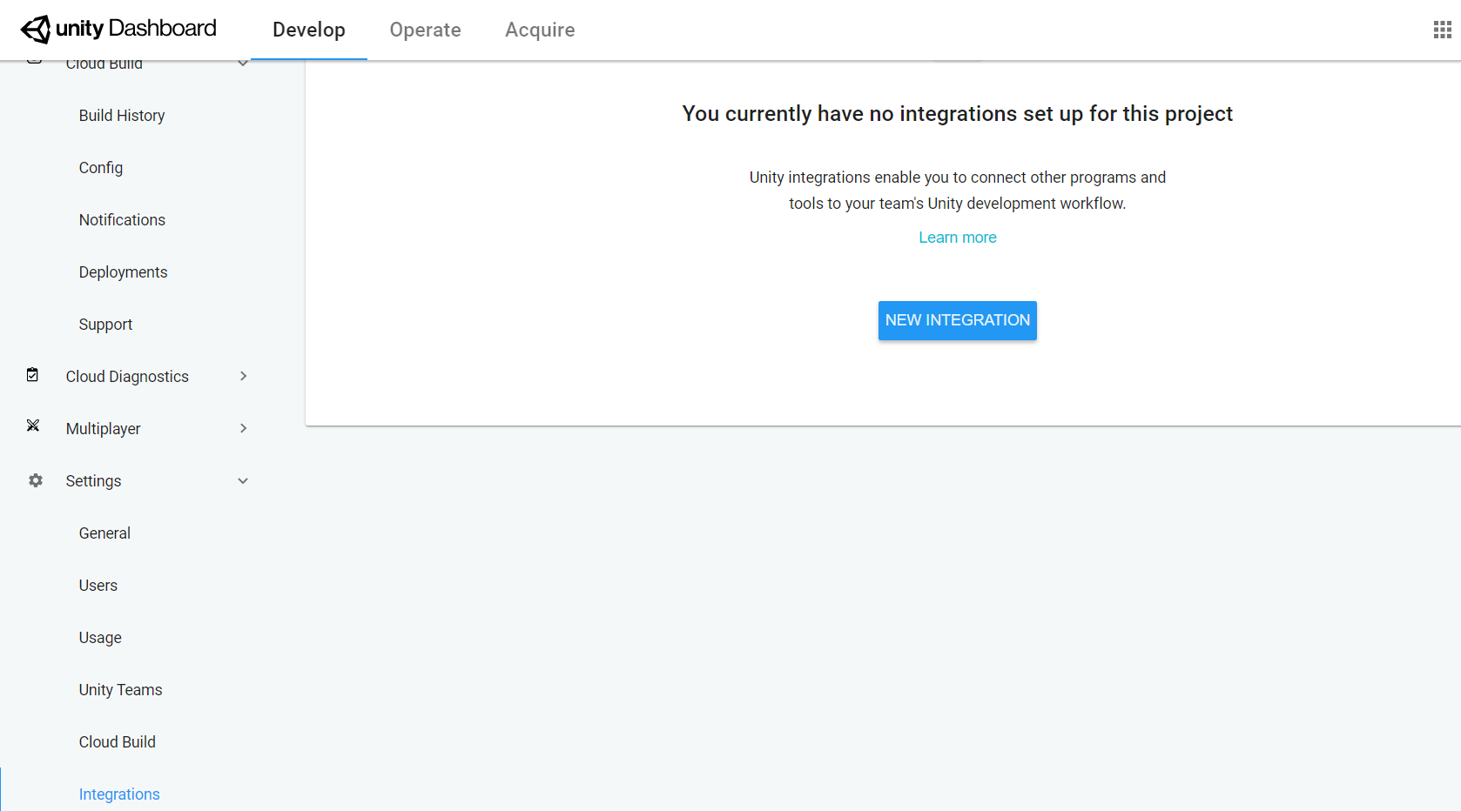Open General settings
Viewport: 1461px width, 811px height.
(x=104, y=533)
